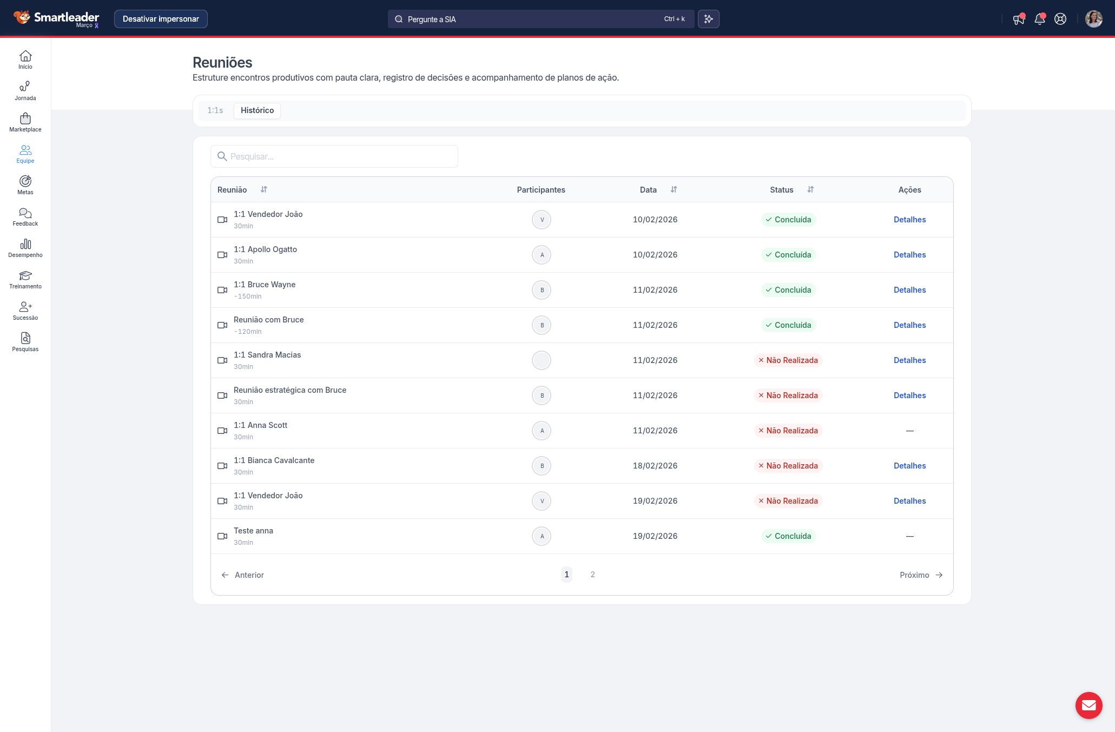Click the notifications bell icon

tap(1039, 19)
